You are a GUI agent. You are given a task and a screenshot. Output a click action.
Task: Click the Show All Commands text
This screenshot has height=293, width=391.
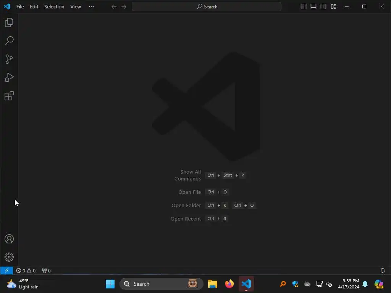click(187, 175)
